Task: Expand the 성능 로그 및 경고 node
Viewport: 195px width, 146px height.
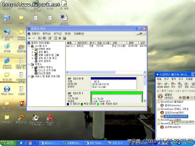Action: [x=32, y=58]
